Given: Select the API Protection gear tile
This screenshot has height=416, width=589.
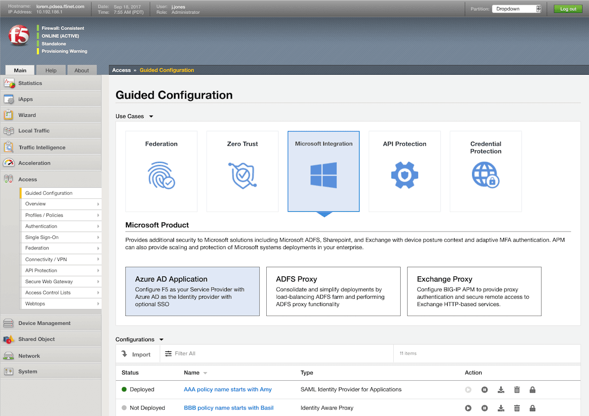Looking at the screenshot, I should pyautogui.click(x=404, y=171).
